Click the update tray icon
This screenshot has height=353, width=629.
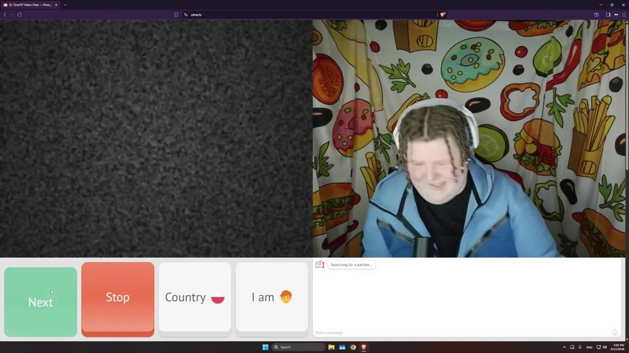(x=572, y=347)
